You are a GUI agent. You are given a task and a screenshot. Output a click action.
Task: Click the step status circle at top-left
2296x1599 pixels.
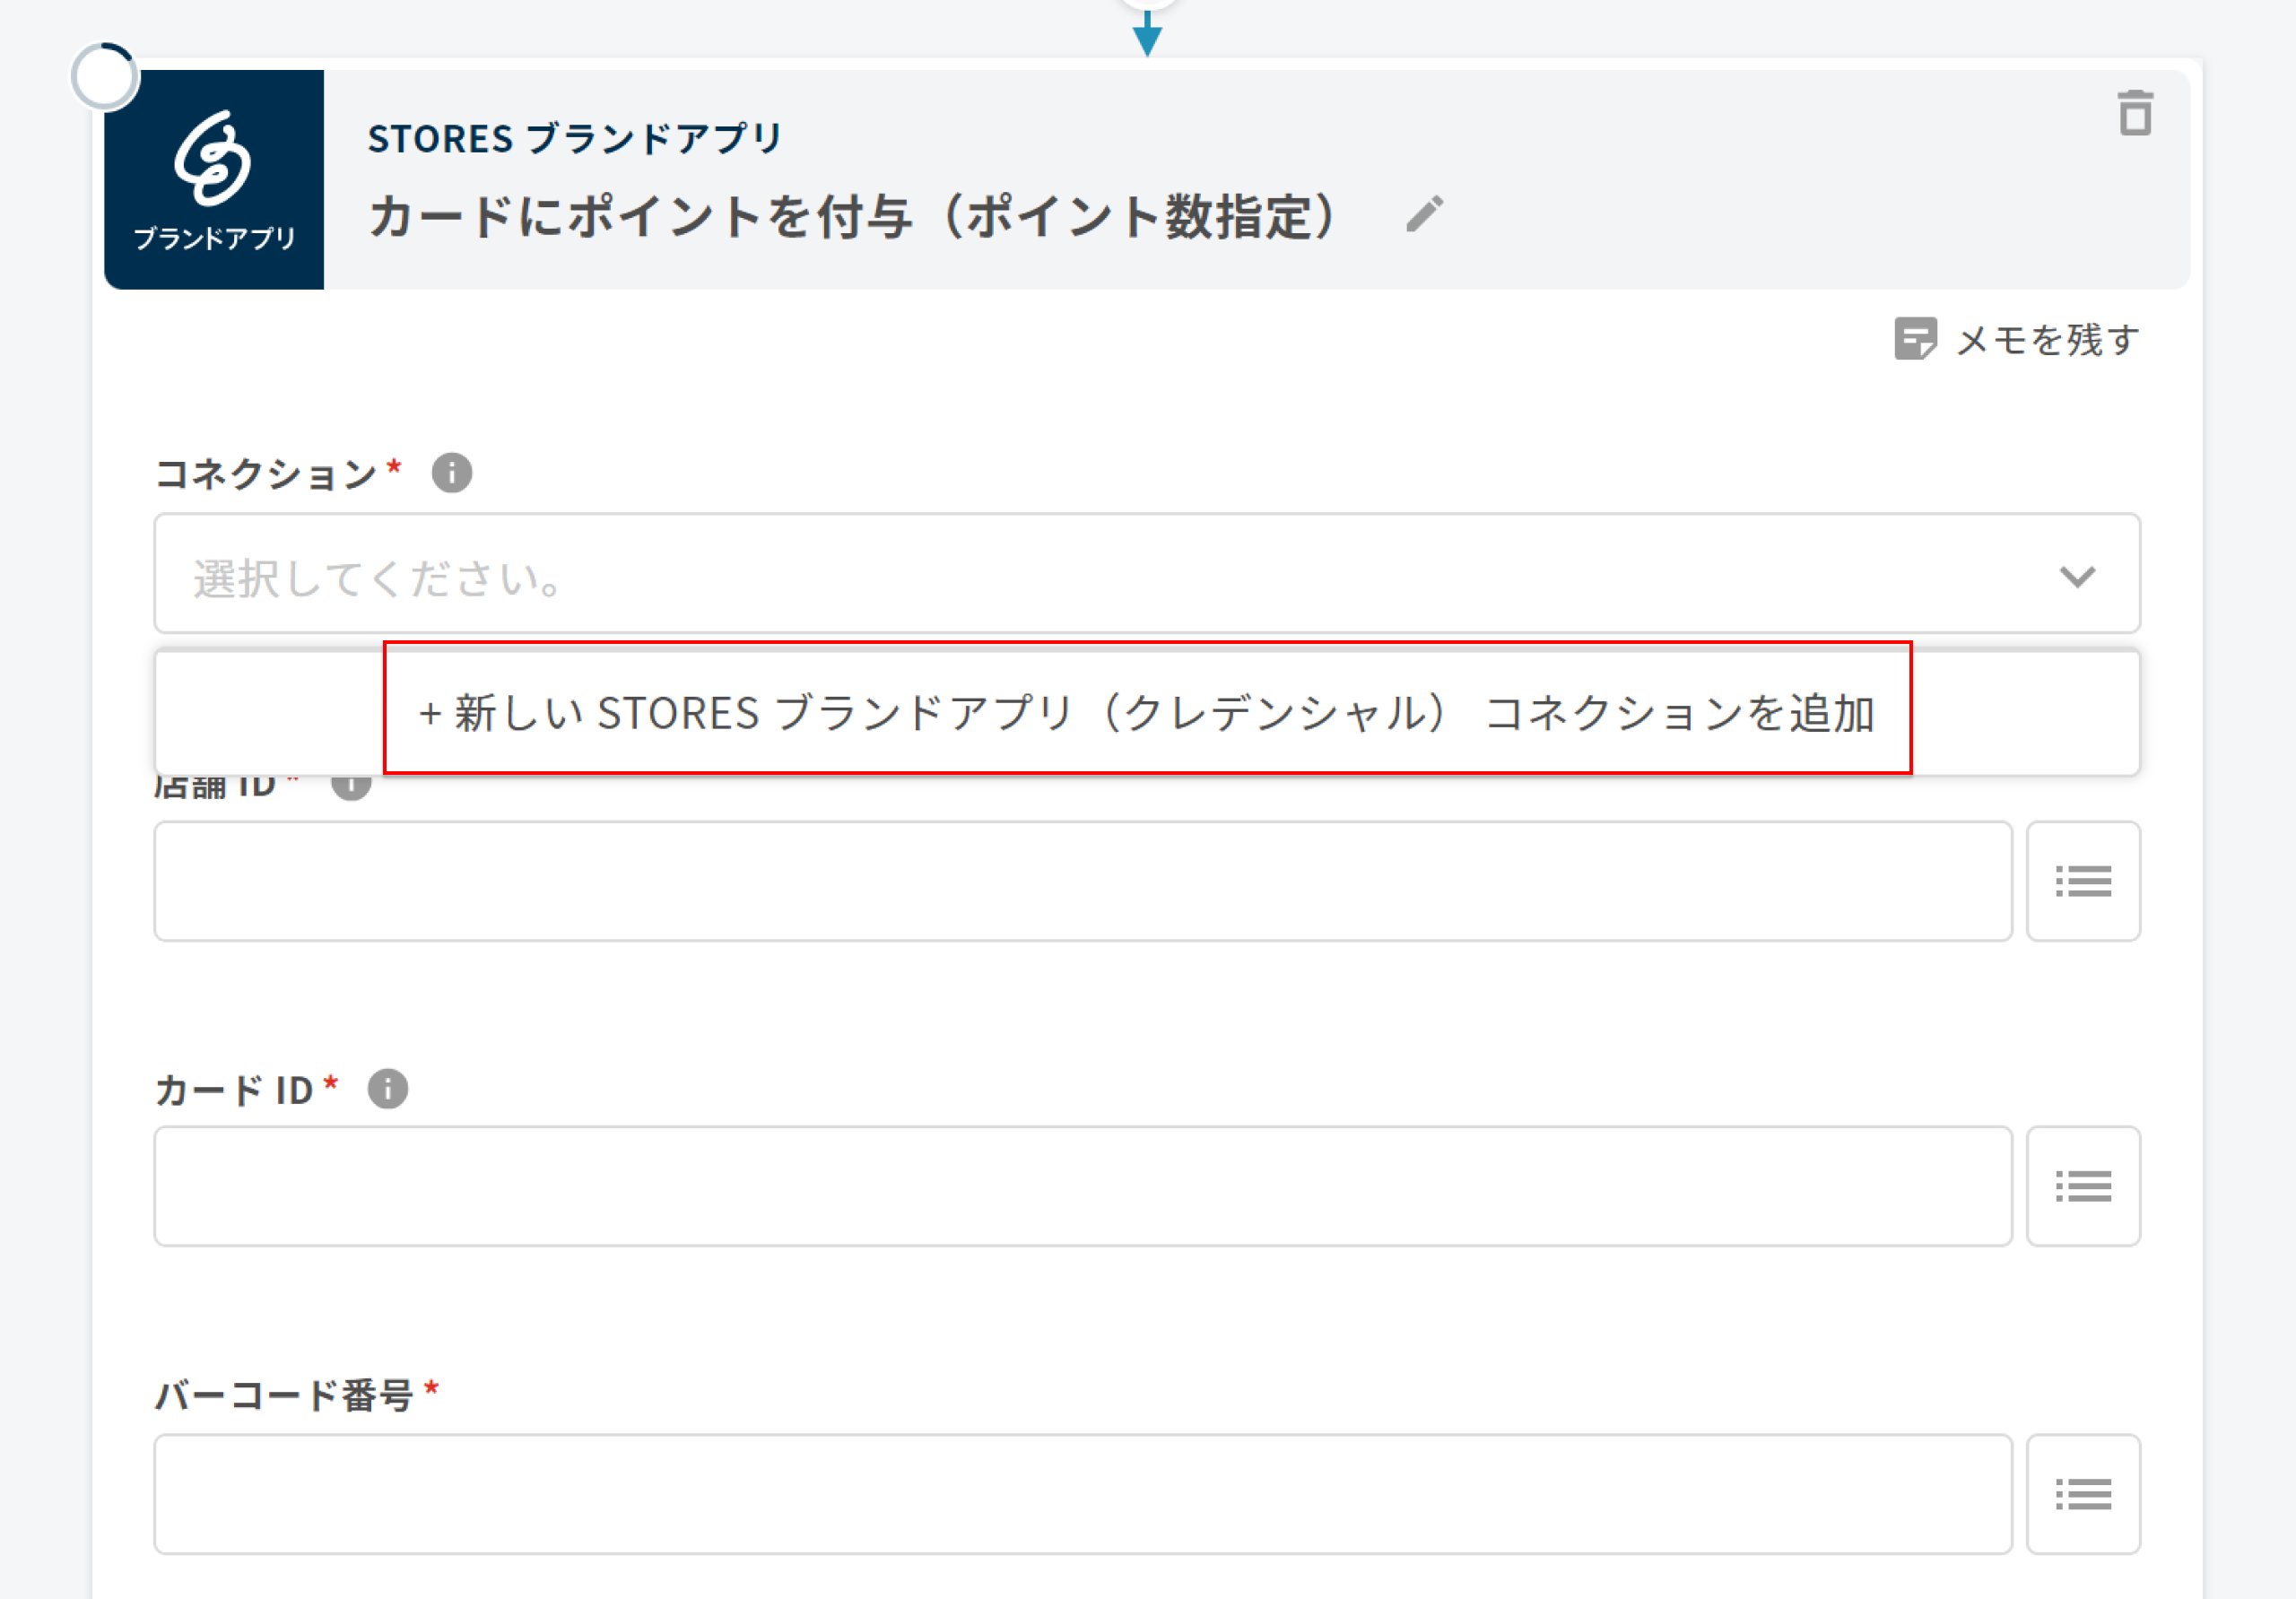105,77
